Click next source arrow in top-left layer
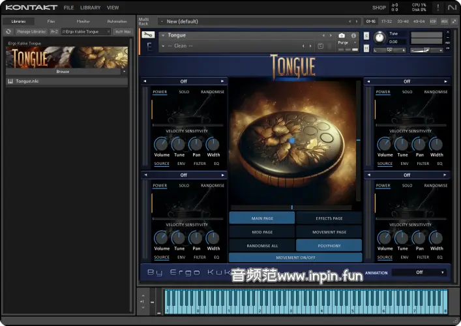The image size is (461, 326). click(x=222, y=81)
